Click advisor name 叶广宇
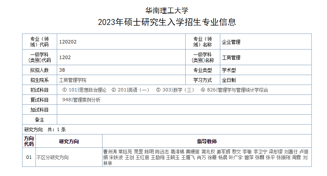Image resolution: width=327 pixels, height=176 pixels. pos(236,157)
